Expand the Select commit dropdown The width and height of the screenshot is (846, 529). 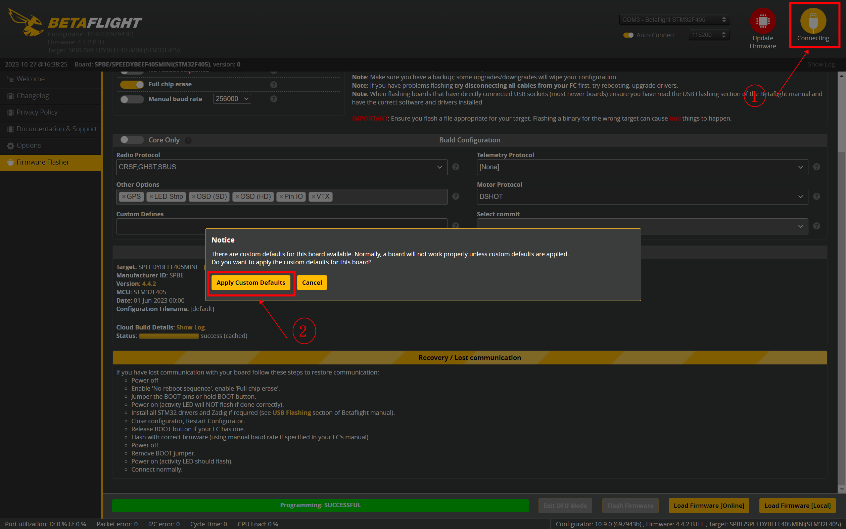click(x=642, y=226)
